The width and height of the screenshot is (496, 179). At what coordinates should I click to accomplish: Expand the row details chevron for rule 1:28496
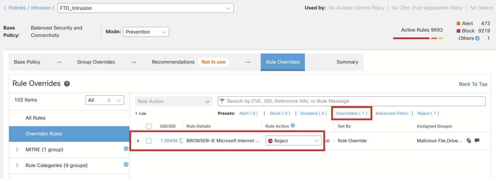click(x=138, y=141)
